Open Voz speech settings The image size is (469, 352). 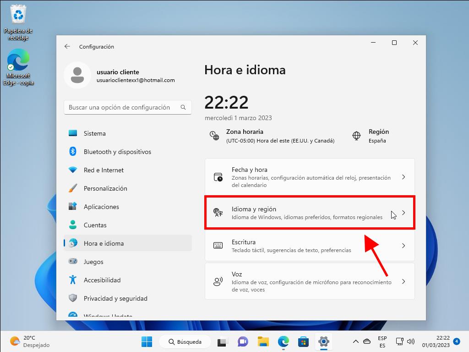click(x=310, y=281)
